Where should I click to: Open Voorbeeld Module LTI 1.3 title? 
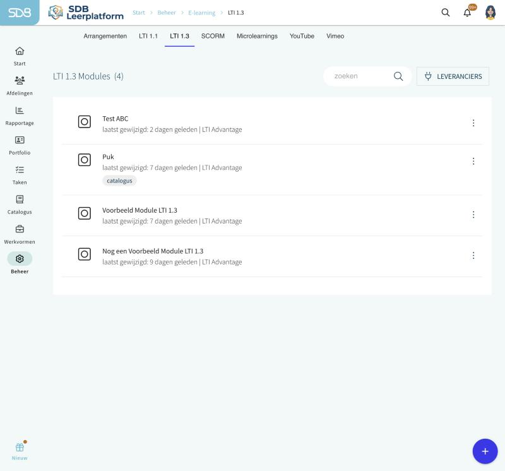[140, 210]
